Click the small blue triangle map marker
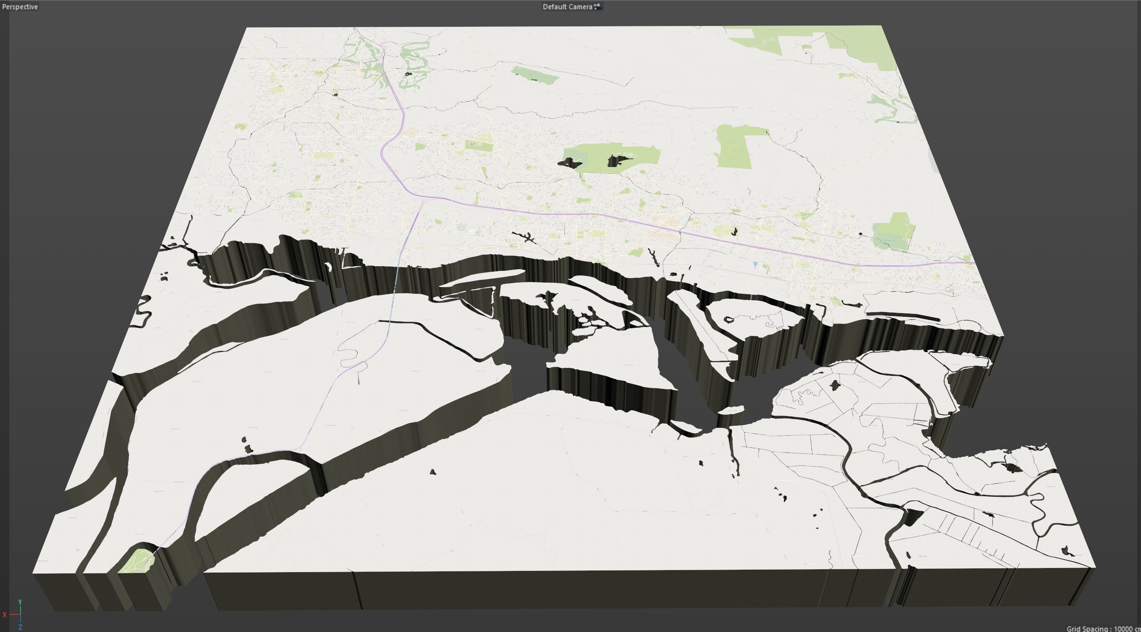Screen dimensions: 1141x632 tap(755, 265)
